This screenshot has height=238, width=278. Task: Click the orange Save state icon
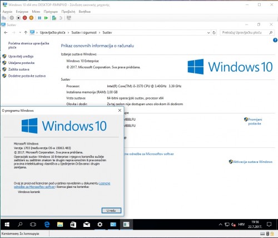[31, 18]
